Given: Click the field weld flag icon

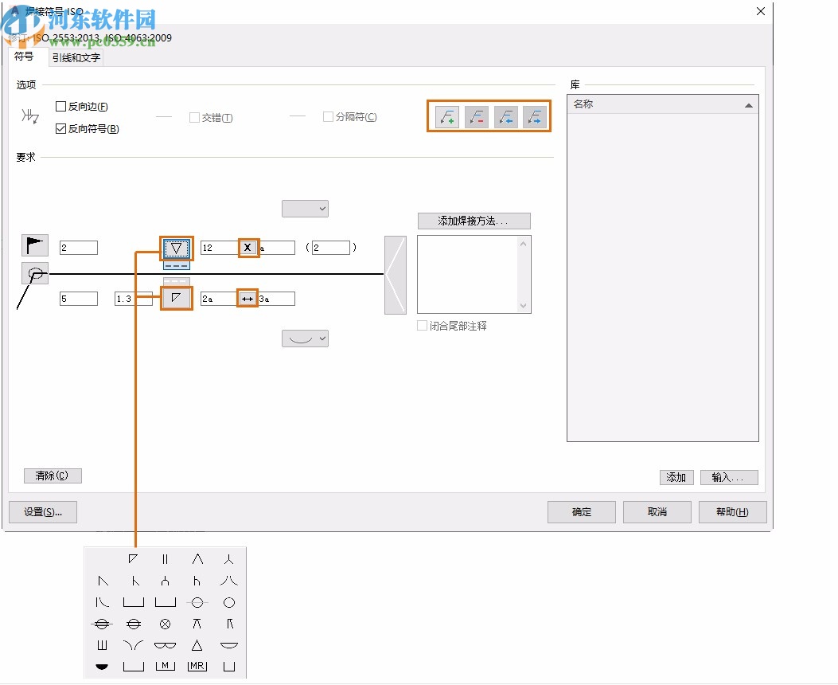Looking at the screenshot, I should (x=34, y=246).
